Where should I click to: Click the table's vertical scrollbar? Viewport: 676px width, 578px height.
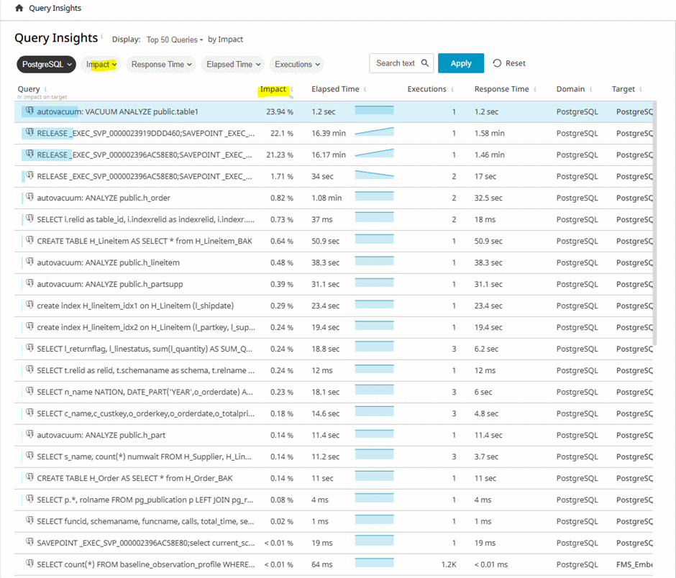654,224
